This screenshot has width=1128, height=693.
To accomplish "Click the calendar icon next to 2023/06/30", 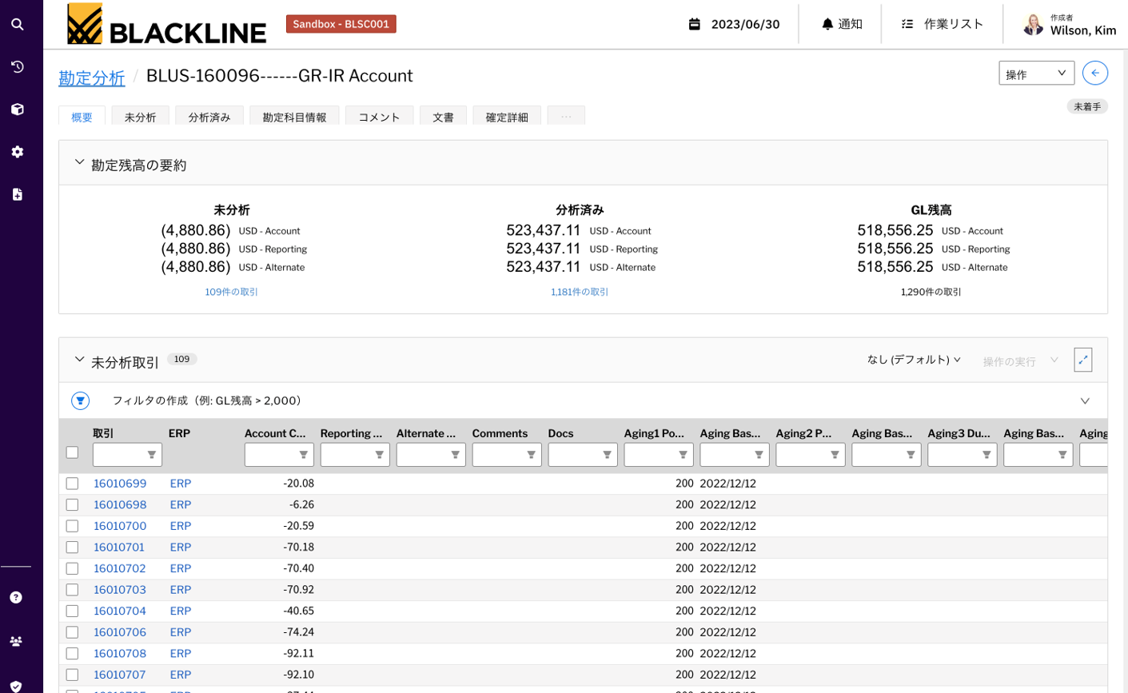I will tap(695, 24).
